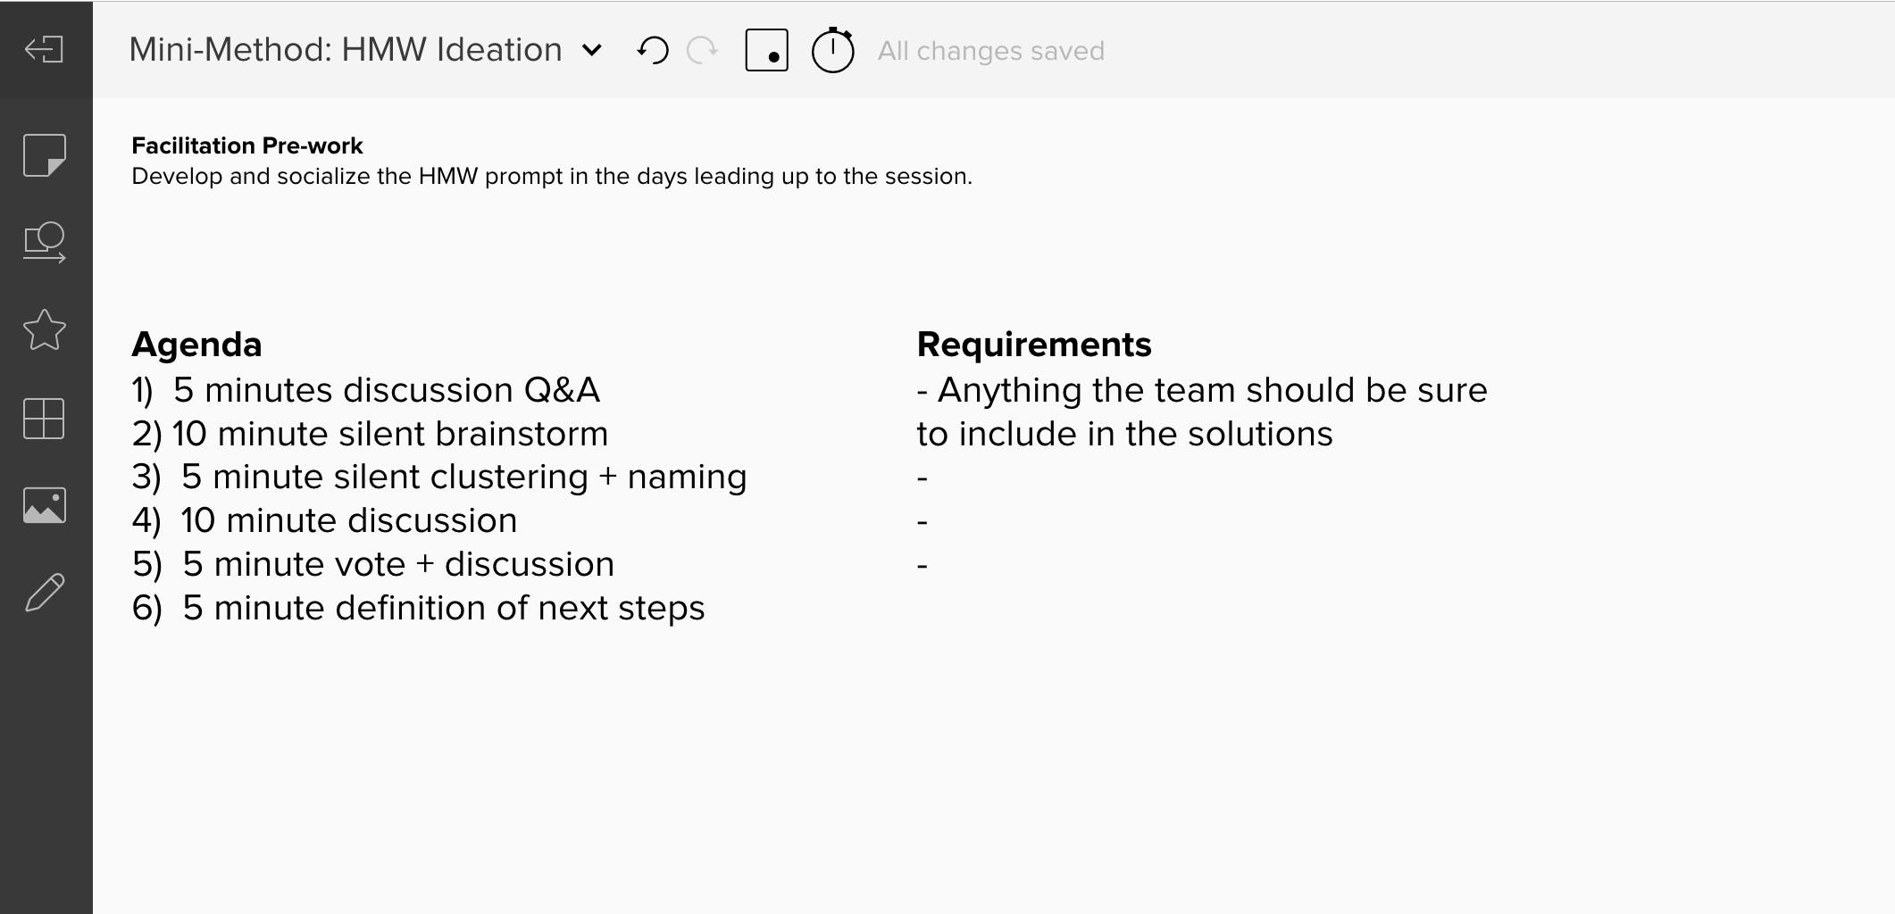Click the 5 minute vote + discussion line

click(x=373, y=564)
